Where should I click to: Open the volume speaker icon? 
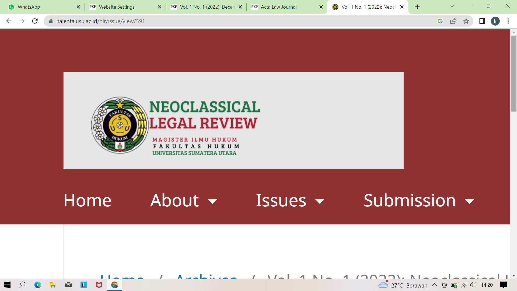coord(473,285)
